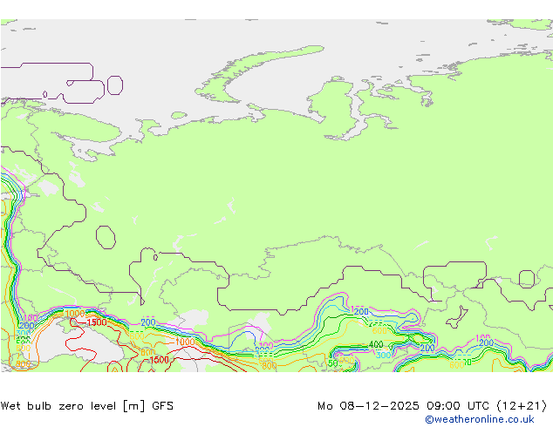Image resolution: width=553 pixels, height=427 pixels.
Task: Select the 'Wet bulb zero level [m] GFS' title
Action: tap(87, 406)
